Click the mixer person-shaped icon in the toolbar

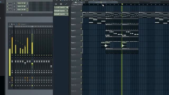(x=14, y=24)
